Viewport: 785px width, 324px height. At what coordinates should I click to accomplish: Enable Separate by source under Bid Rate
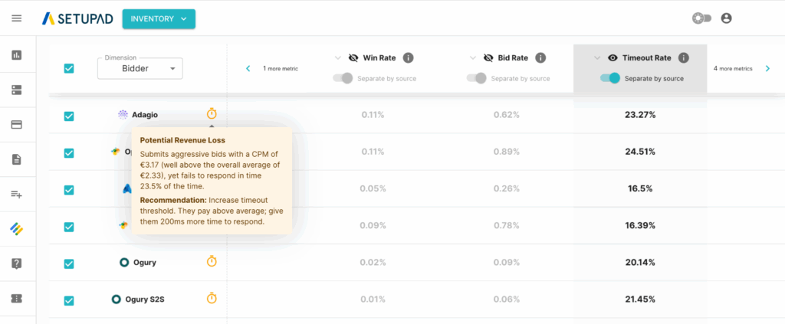click(477, 78)
